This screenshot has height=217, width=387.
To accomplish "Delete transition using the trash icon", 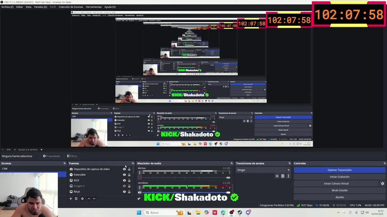I will click(x=283, y=176).
